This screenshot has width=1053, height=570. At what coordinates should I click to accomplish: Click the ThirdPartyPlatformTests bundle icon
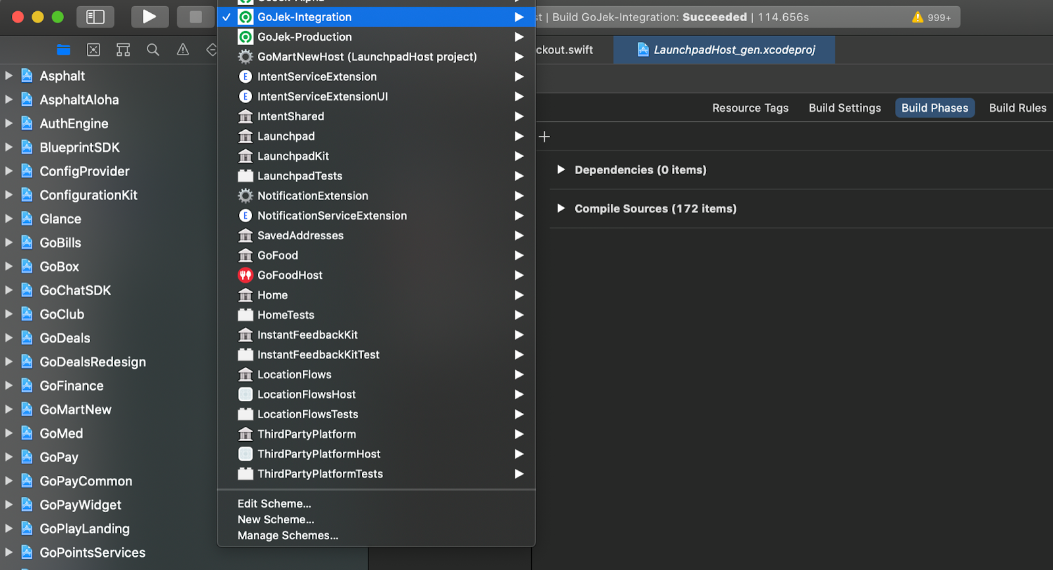[x=245, y=474]
